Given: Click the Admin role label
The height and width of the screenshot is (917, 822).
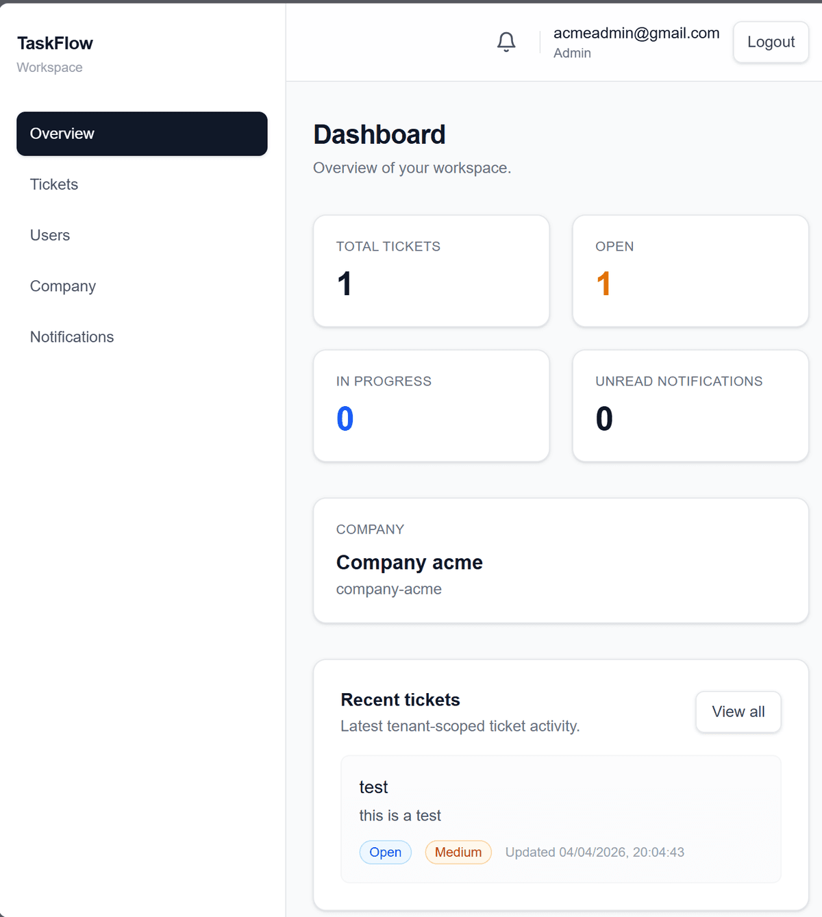Looking at the screenshot, I should [x=572, y=53].
